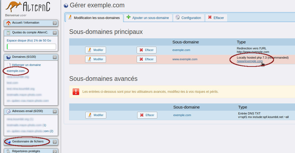Collapse the Domaines (6/100) panel

55,57
